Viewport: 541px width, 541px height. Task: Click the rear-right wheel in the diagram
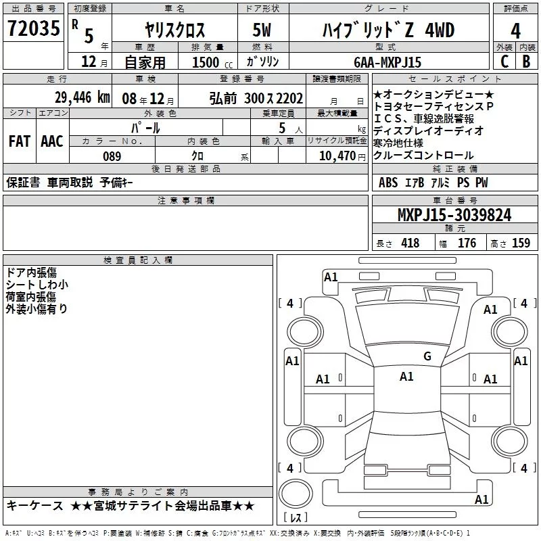[509, 442]
